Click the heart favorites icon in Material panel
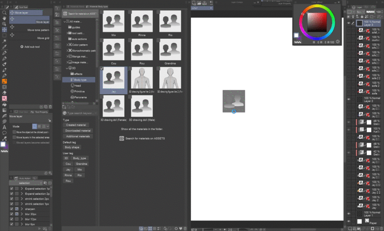This screenshot has height=231, width=384. pos(180,229)
